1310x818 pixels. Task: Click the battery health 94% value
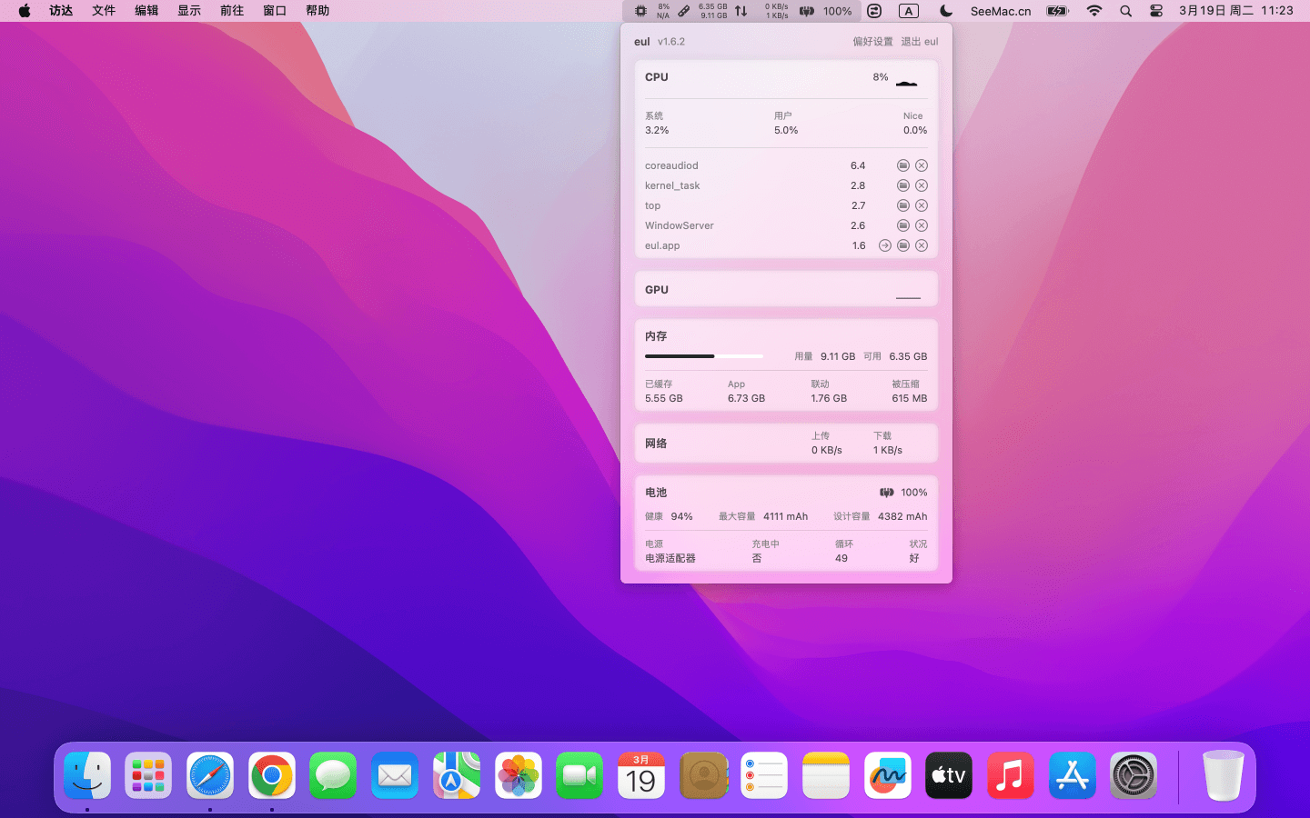[x=681, y=516]
